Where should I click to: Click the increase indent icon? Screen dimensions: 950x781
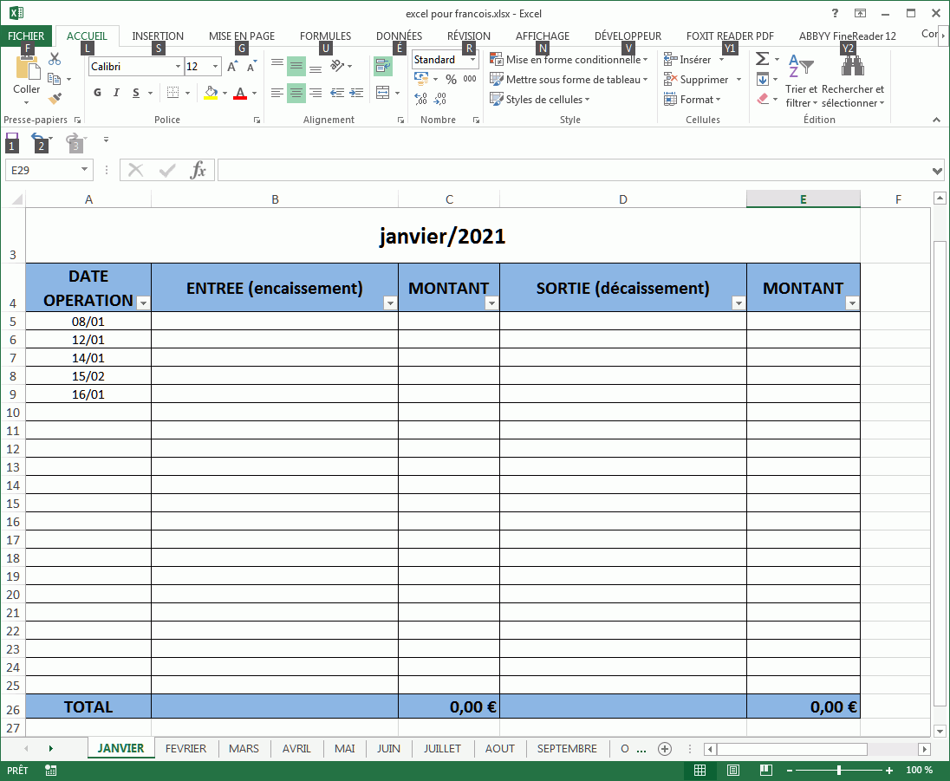[x=355, y=93]
